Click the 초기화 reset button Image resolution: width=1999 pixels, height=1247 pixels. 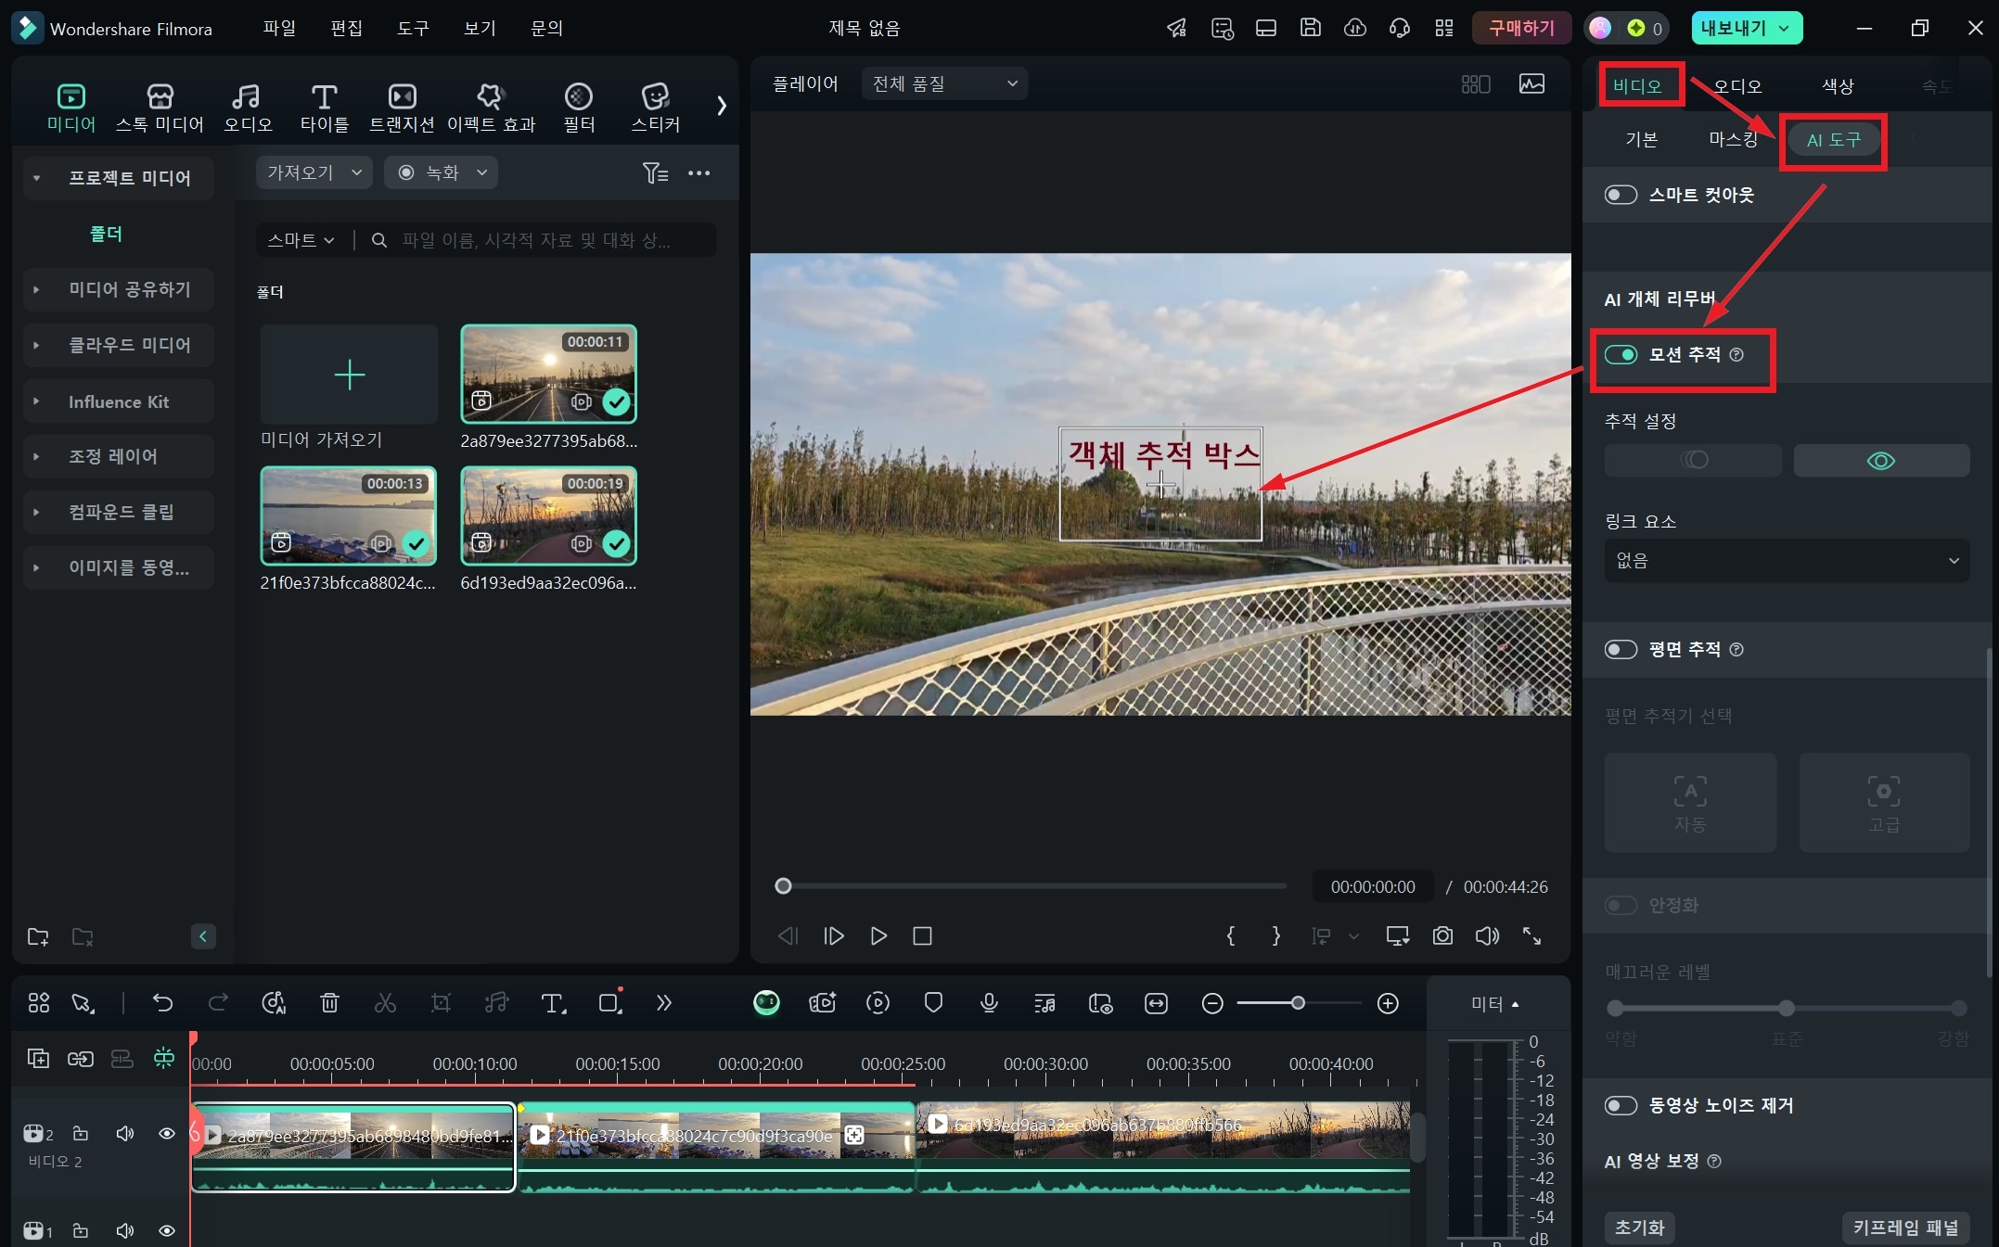click(1639, 1228)
